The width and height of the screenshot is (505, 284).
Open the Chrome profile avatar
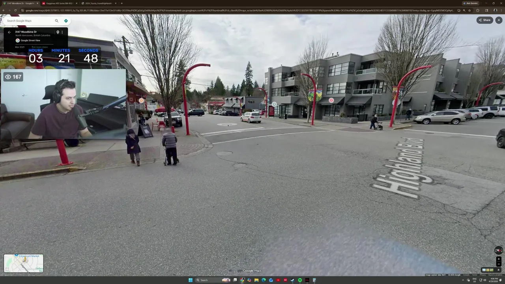496,10
